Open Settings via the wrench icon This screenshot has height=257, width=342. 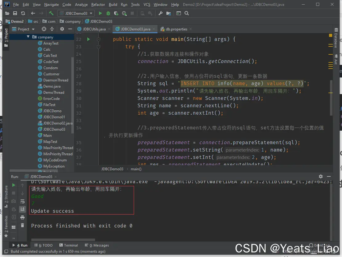click(x=161, y=13)
